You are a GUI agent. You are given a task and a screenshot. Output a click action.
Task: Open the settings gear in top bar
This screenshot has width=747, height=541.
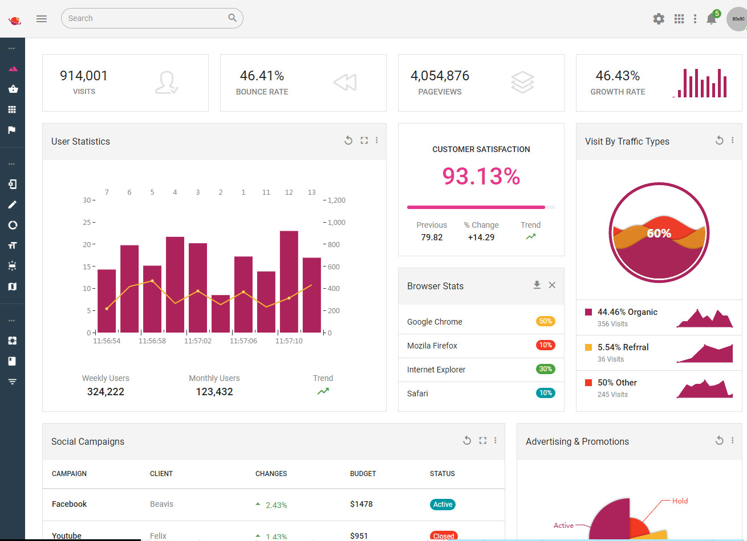click(x=659, y=19)
